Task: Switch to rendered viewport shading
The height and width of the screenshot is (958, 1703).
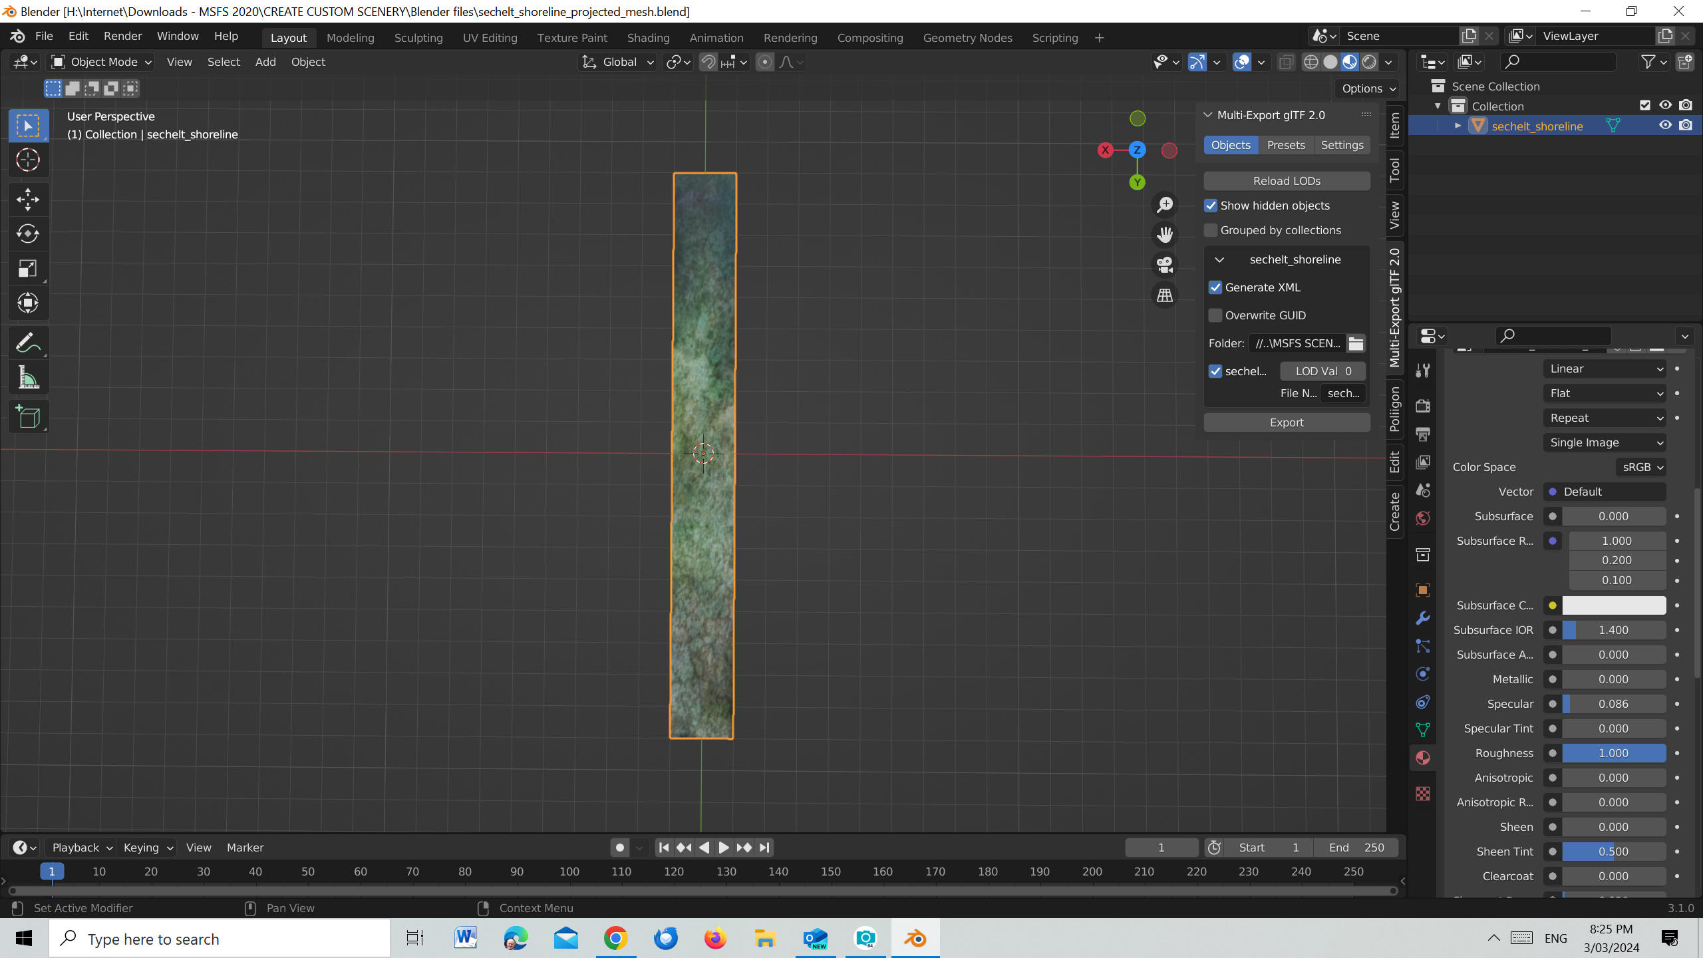Action: coord(1369,62)
